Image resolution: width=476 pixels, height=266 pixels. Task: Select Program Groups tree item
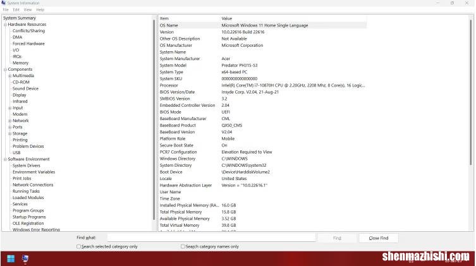click(x=28, y=210)
